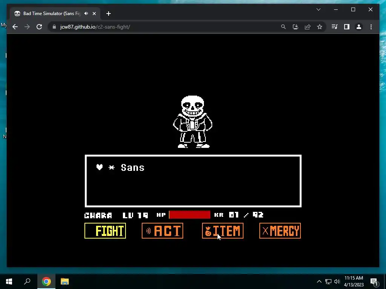Screen dimensions: 386x289
Task: Open the Windows Start menu
Action: 9,281
